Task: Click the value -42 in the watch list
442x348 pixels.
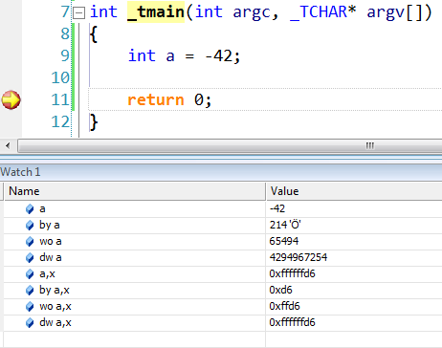Action: (x=277, y=208)
